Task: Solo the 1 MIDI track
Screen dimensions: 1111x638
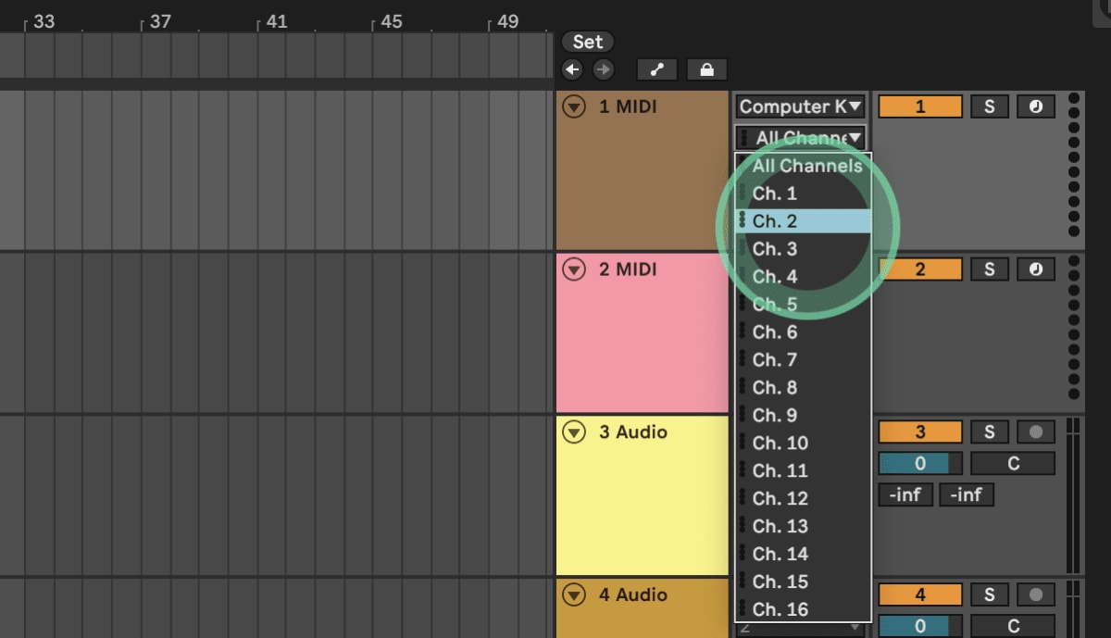Action: 989,106
